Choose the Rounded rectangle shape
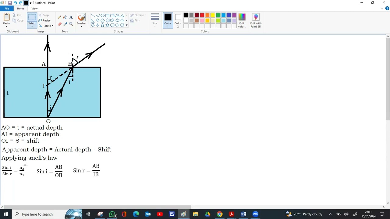Image resolution: width=390 pixels, height=219 pixels. [x=112, y=16]
